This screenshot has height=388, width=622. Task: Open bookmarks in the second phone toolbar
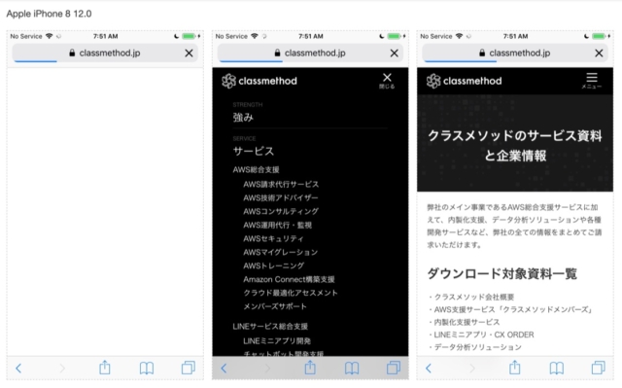click(352, 369)
